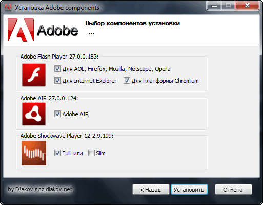Click the Adobe AIR icon

[x=34, y=114]
